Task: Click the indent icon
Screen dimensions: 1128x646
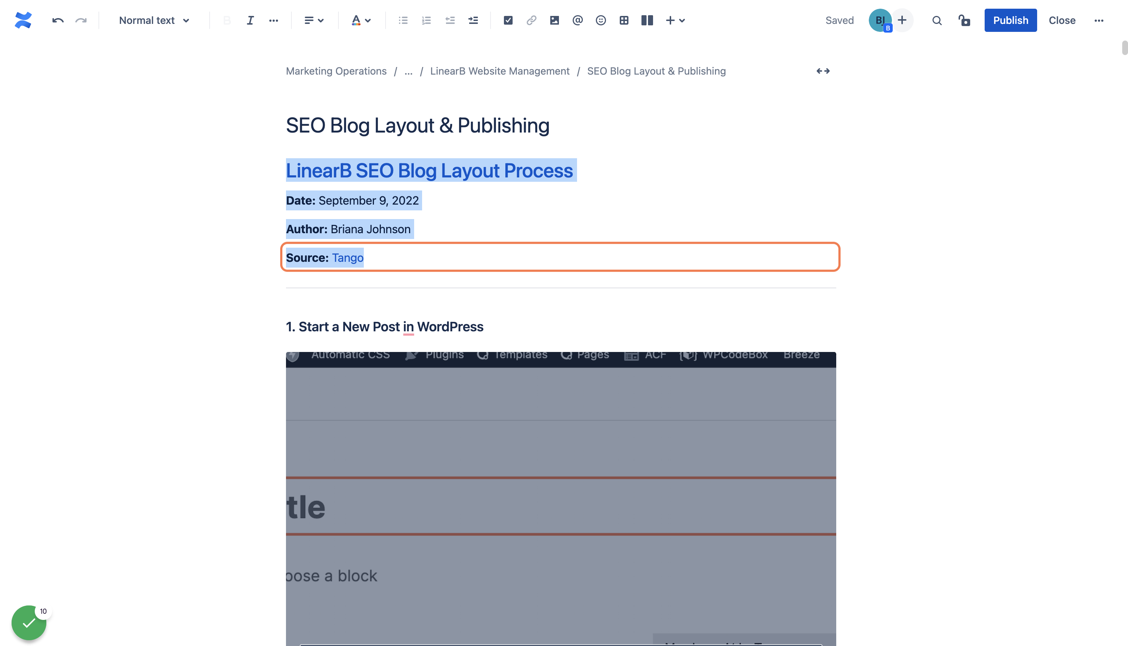Action: pos(473,20)
